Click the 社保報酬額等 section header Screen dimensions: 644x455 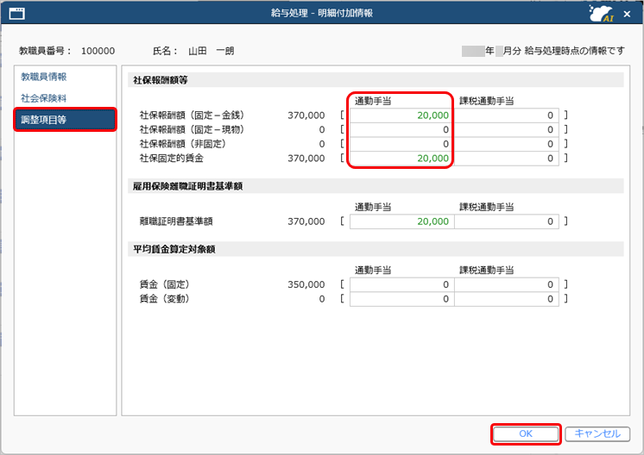pyautogui.click(x=376, y=80)
